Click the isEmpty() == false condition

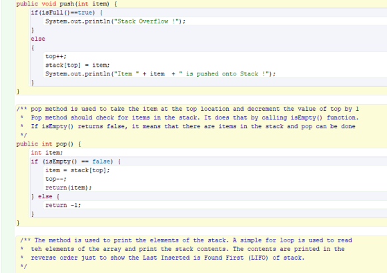(78, 162)
